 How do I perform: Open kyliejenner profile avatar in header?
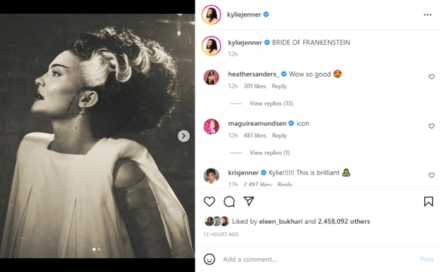pos(211,14)
